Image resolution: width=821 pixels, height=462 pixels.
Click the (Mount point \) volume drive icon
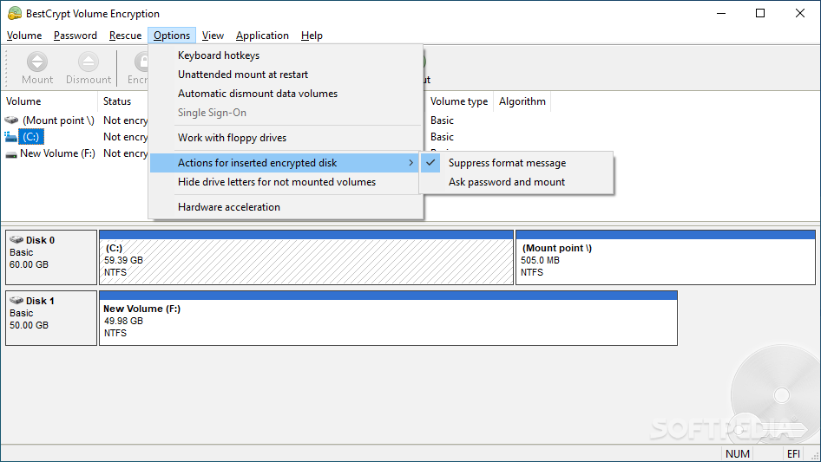pyautogui.click(x=11, y=120)
